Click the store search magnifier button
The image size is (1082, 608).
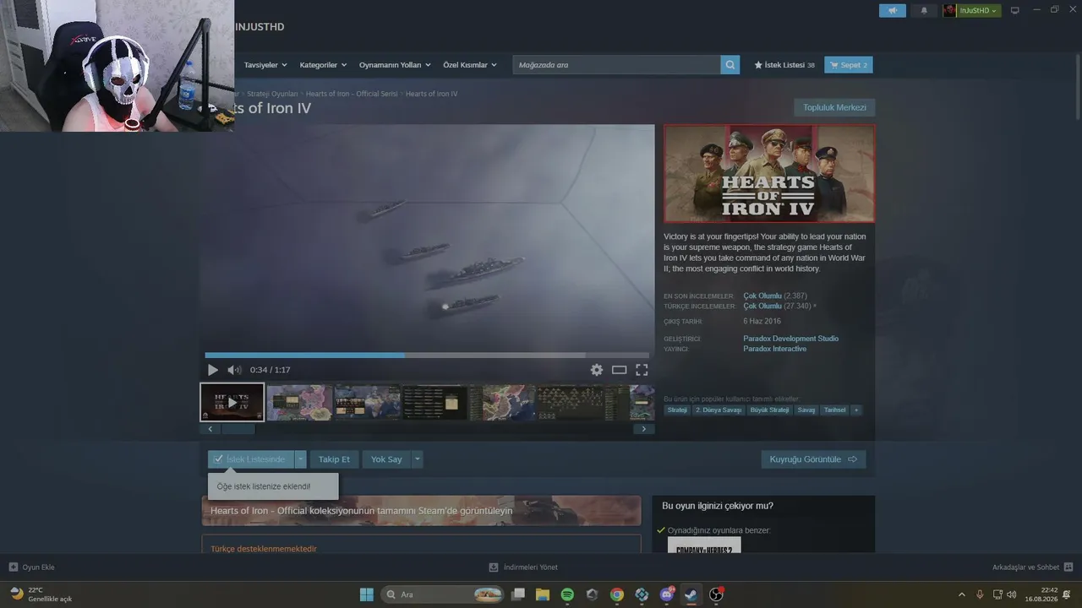[x=730, y=65]
